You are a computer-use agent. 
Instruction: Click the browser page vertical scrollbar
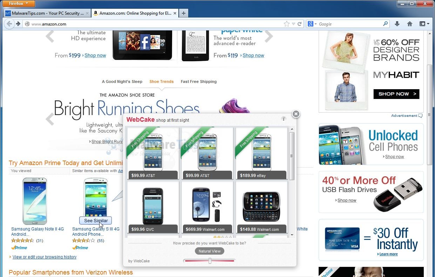pyautogui.click(x=429, y=115)
